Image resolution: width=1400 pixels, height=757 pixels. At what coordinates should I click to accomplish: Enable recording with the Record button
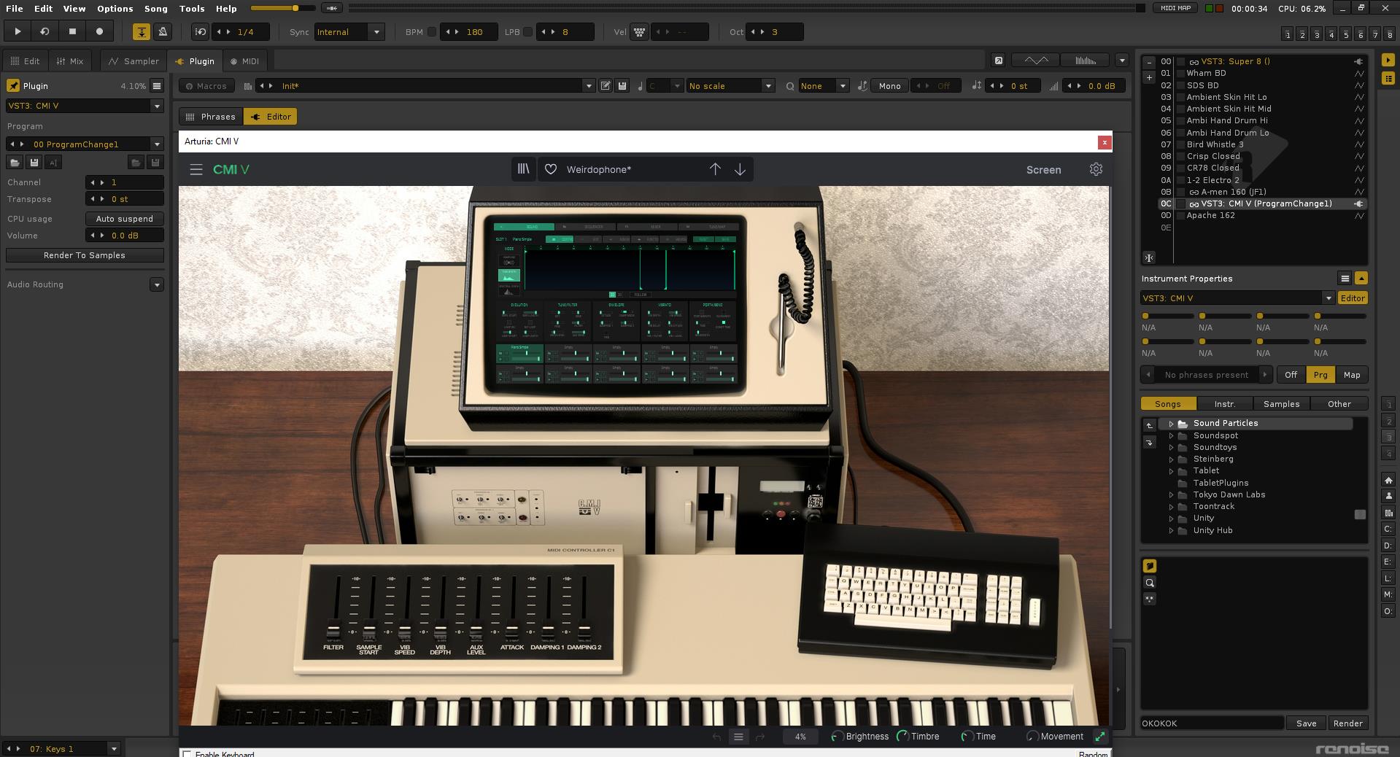tap(99, 31)
